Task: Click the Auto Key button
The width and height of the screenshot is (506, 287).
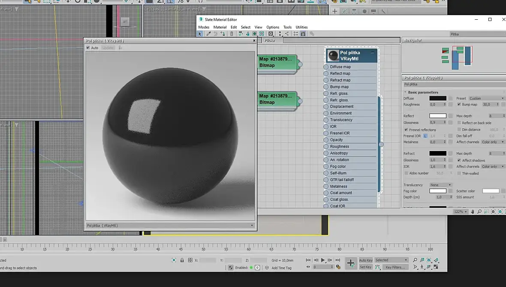Action: click(x=365, y=260)
